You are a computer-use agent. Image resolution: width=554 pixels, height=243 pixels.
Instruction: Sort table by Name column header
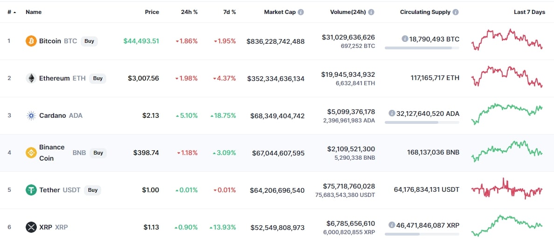(x=34, y=12)
